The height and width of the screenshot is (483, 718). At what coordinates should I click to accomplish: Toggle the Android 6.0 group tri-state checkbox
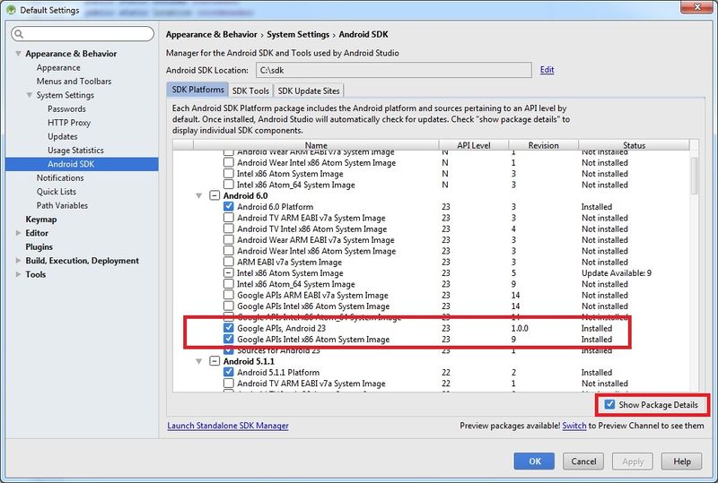coord(215,195)
